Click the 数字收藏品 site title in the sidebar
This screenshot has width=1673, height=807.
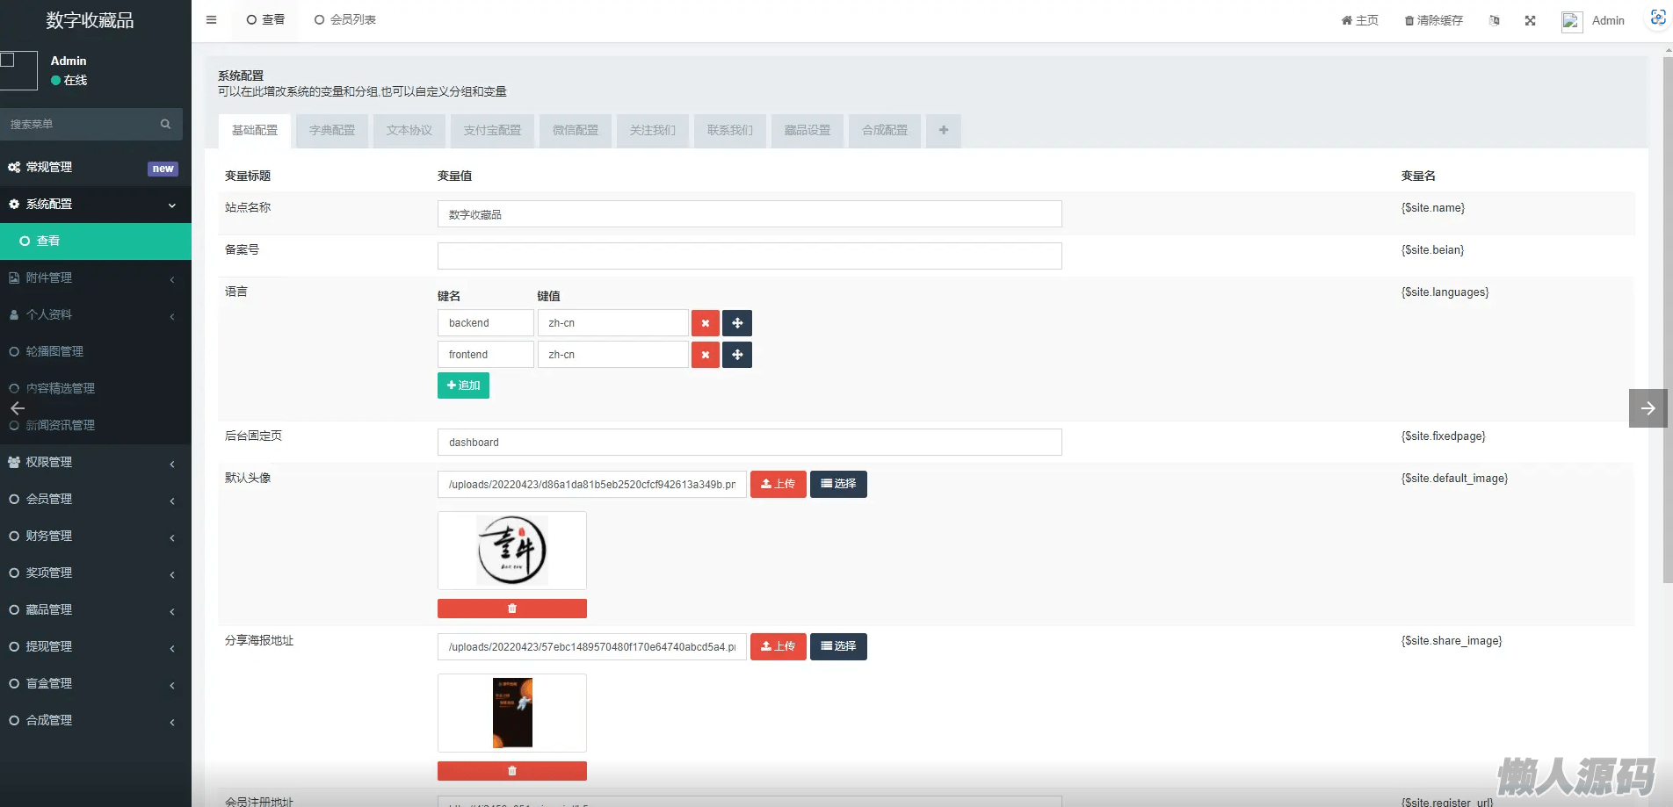click(x=90, y=20)
